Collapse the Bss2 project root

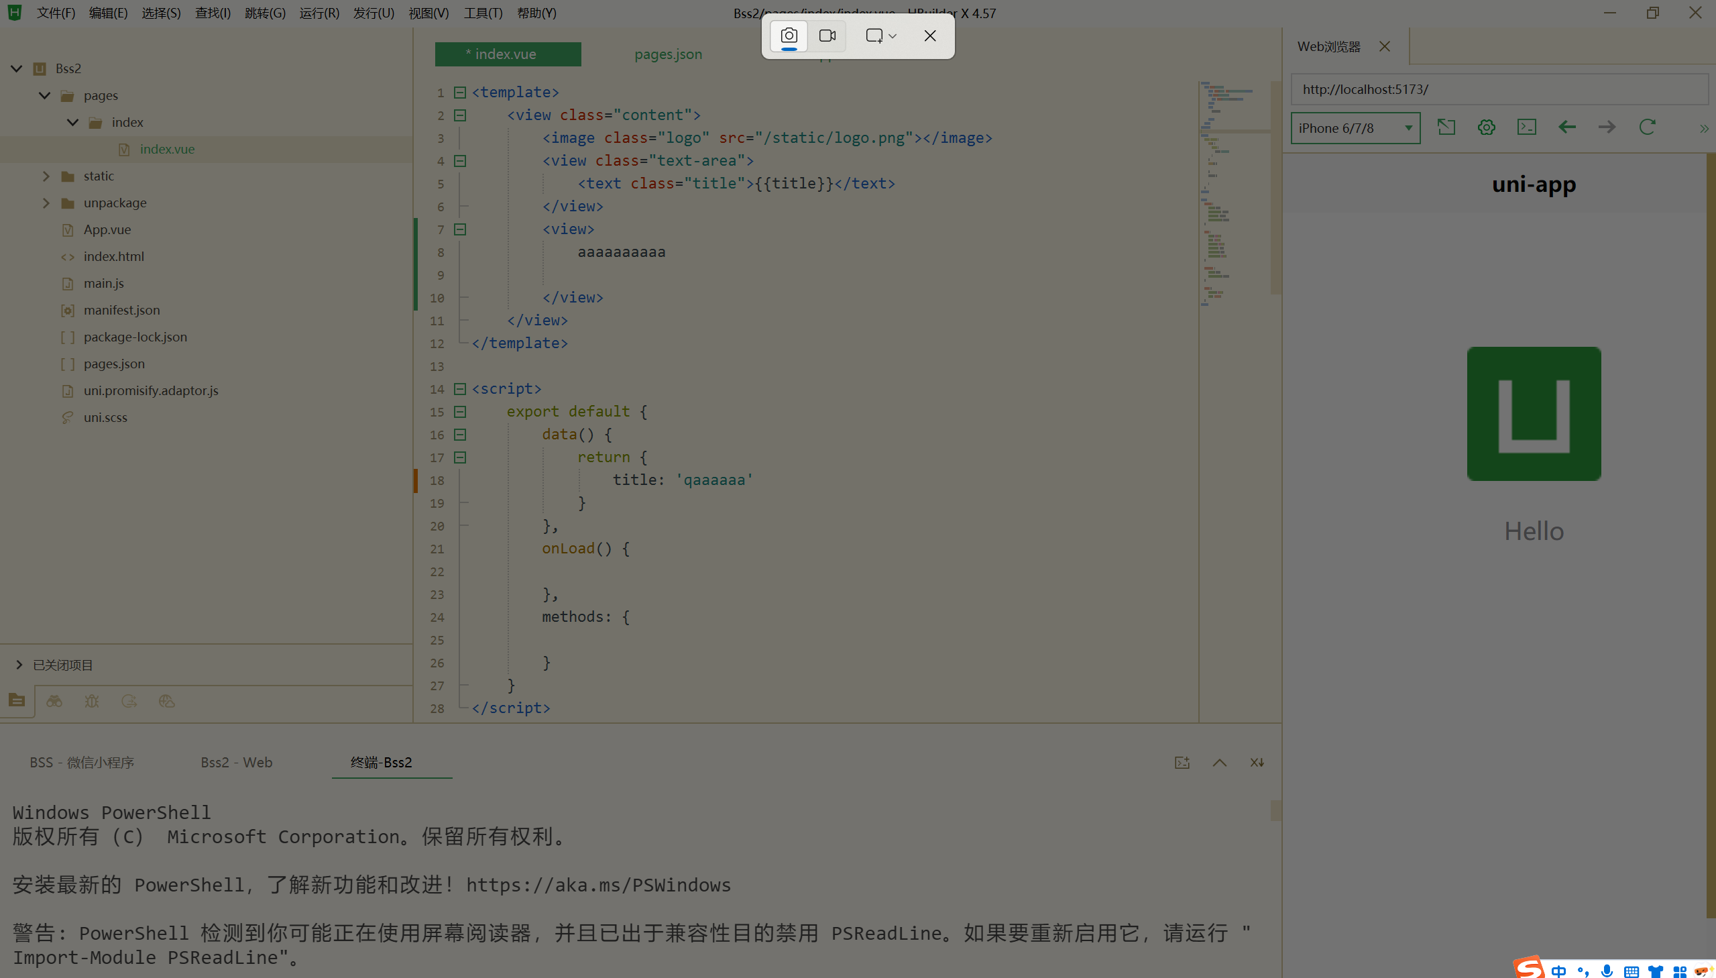coord(17,68)
